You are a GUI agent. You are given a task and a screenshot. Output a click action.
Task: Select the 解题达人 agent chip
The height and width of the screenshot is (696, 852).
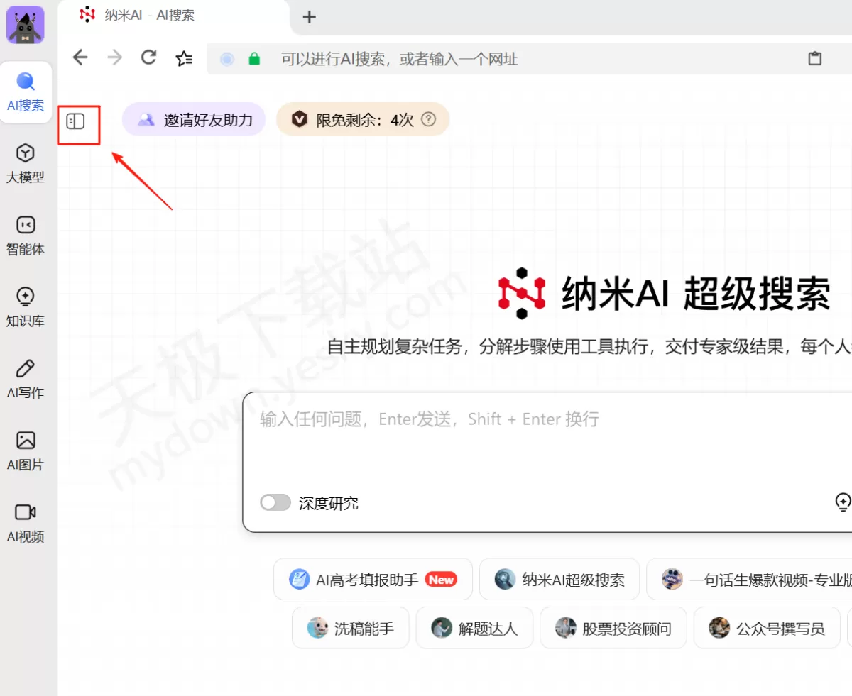point(474,628)
